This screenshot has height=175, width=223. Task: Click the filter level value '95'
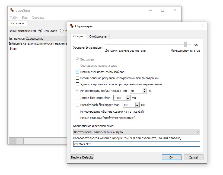point(196,45)
